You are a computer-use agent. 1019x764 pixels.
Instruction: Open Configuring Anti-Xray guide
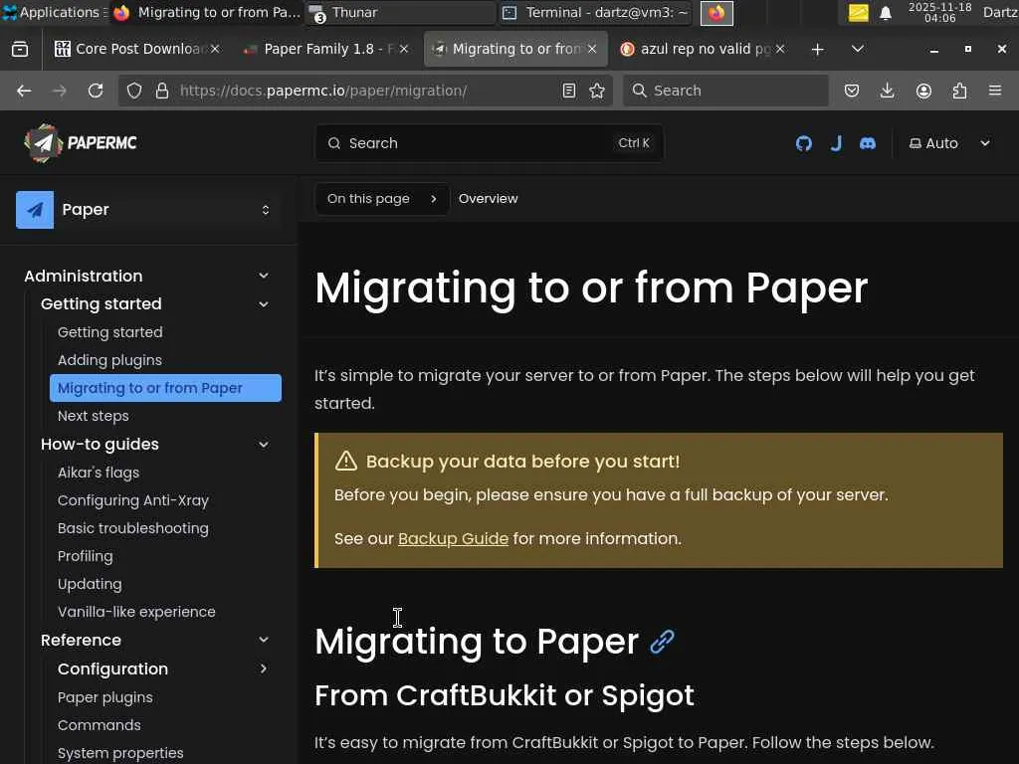pos(132,500)
